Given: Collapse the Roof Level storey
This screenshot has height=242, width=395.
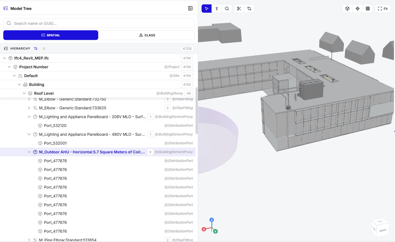Looking at the screenshot, I should point(24,93).
